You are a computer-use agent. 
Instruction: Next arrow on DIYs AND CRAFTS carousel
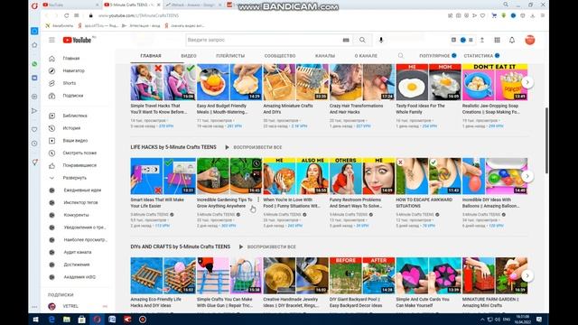527,275
